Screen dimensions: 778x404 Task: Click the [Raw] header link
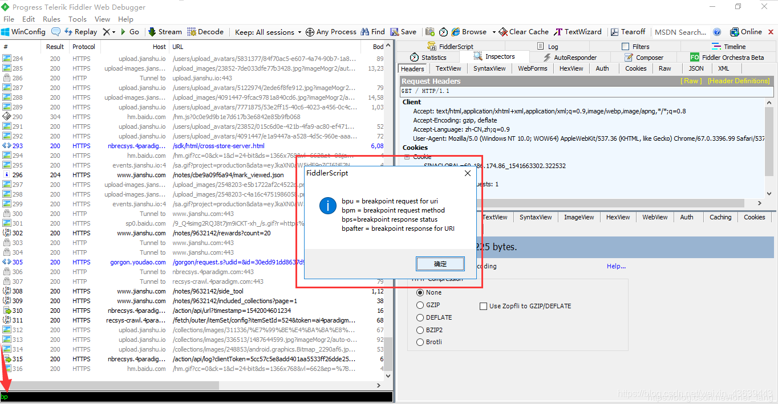tap(691, 81)
